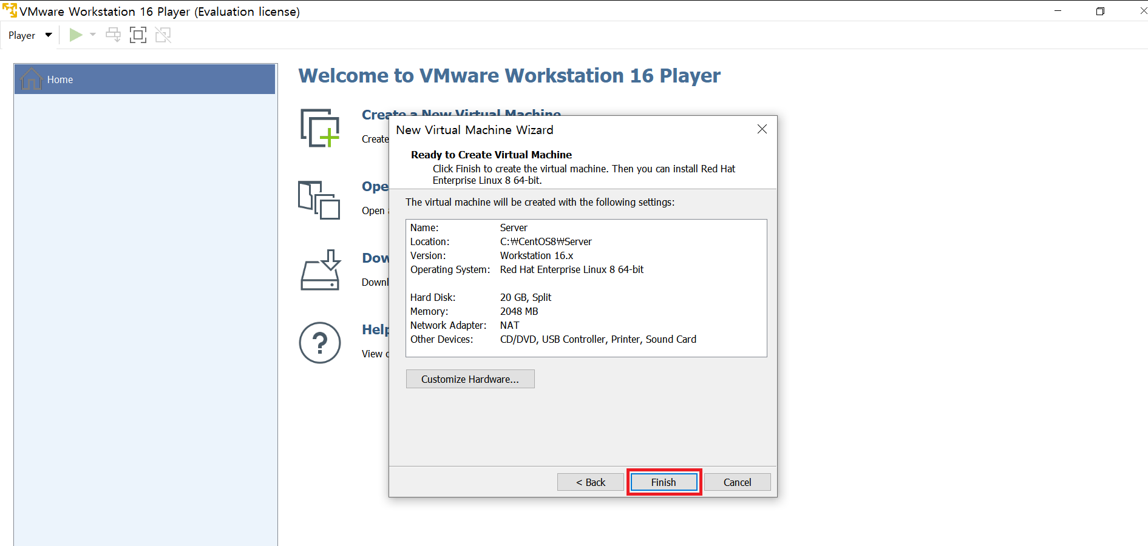Screen dimensions: 1148x546
Task: Click the 'CD/DVD, USB Controller, Printer, Sound Card' text
Action: pos(598,339)
